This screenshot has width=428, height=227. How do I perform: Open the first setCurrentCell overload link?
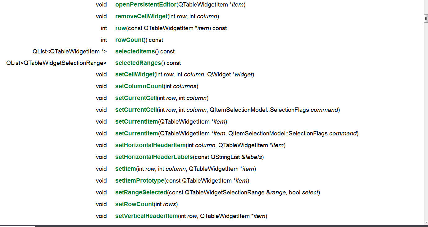pyautogui.click(x=136, y=98)
